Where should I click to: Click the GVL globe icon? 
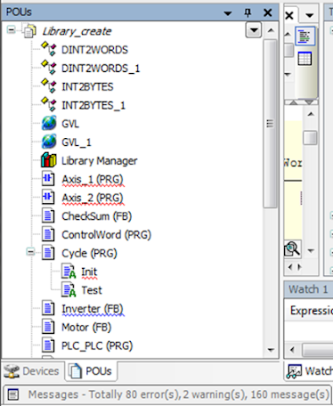(x=49, y=123)
